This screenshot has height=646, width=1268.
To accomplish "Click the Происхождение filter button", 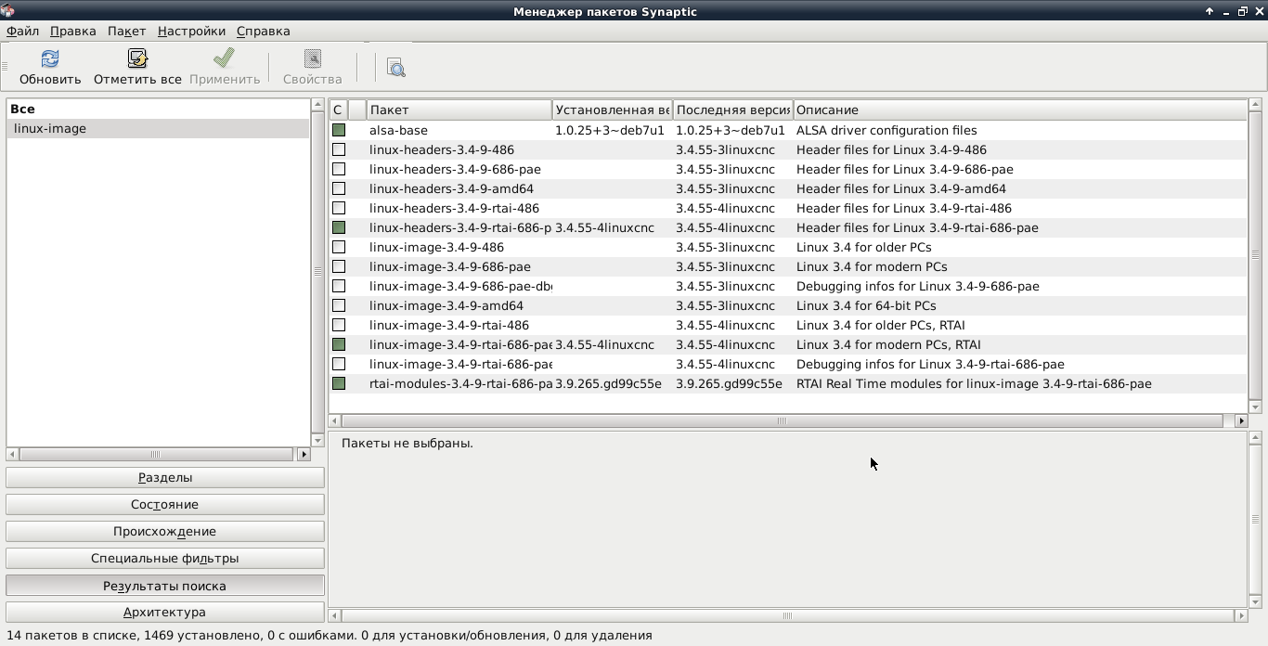I will [x=165, y=531].
